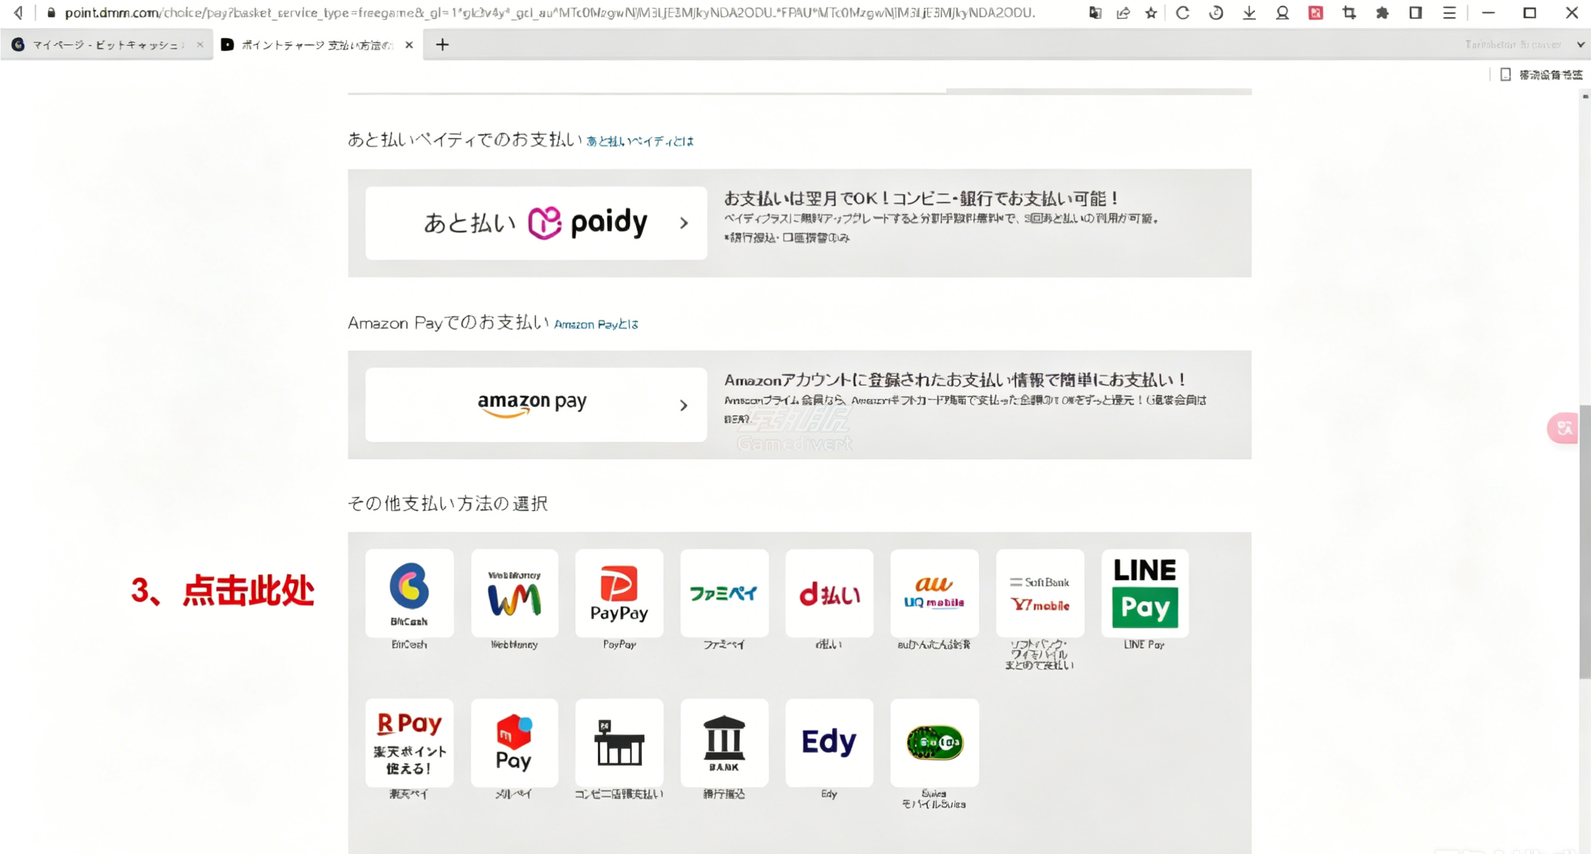Viewport: 1591px width, 854px height.
Task: Select the Edy payment icon
Action: pos(830,743)
